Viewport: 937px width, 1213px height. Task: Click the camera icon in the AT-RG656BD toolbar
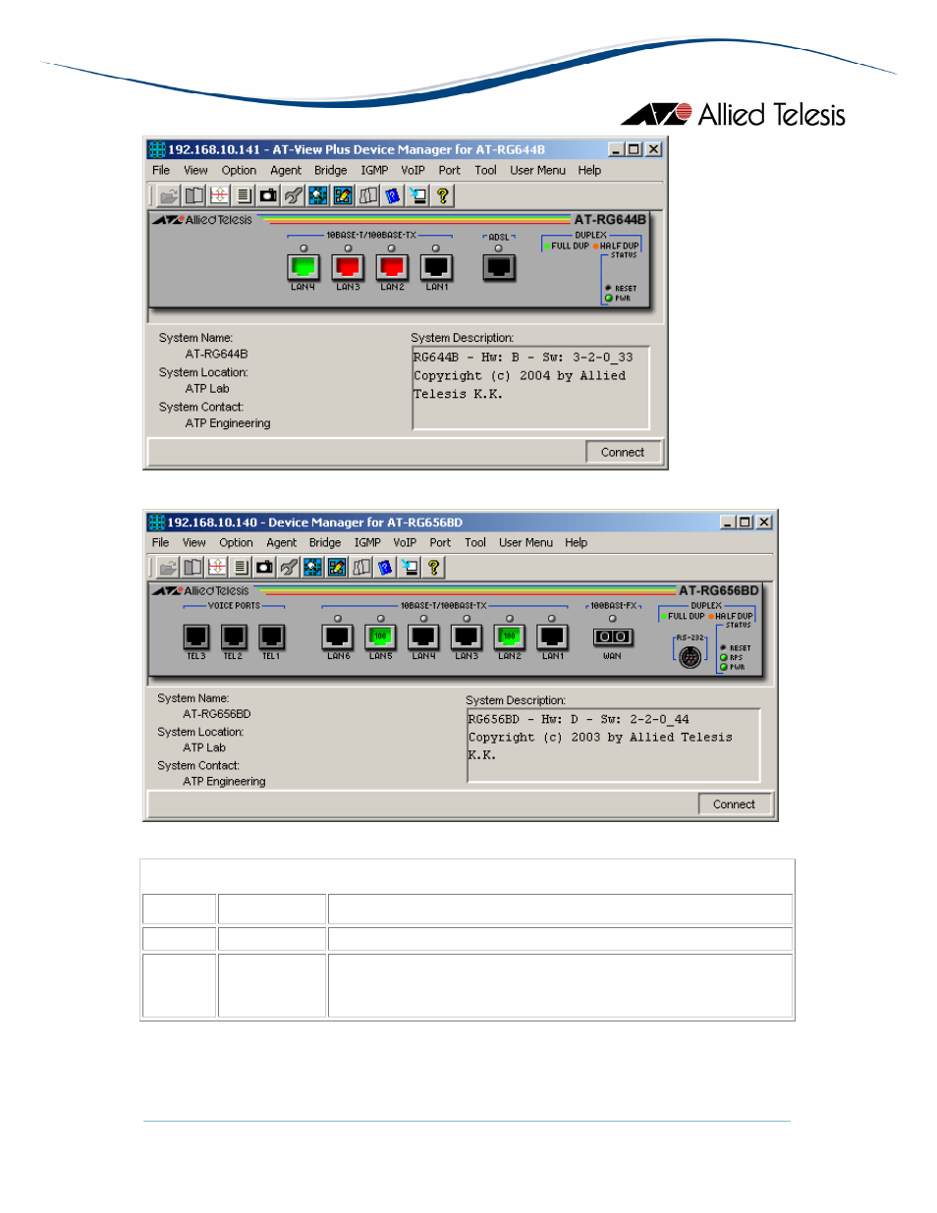click(264, 567)
